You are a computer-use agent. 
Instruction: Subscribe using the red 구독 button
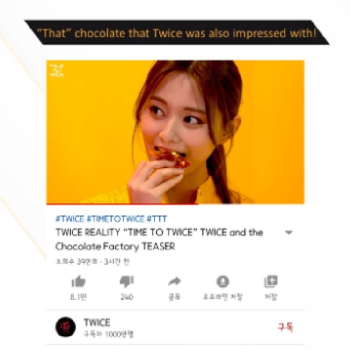[285, 327]
